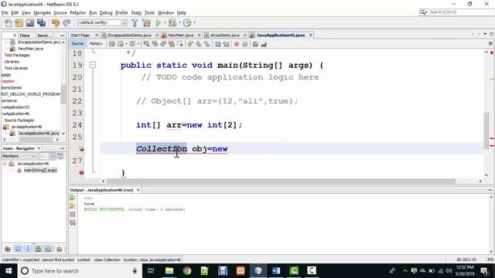
Task: Click the Redo toolbar icon
Action: click(67, 22)
